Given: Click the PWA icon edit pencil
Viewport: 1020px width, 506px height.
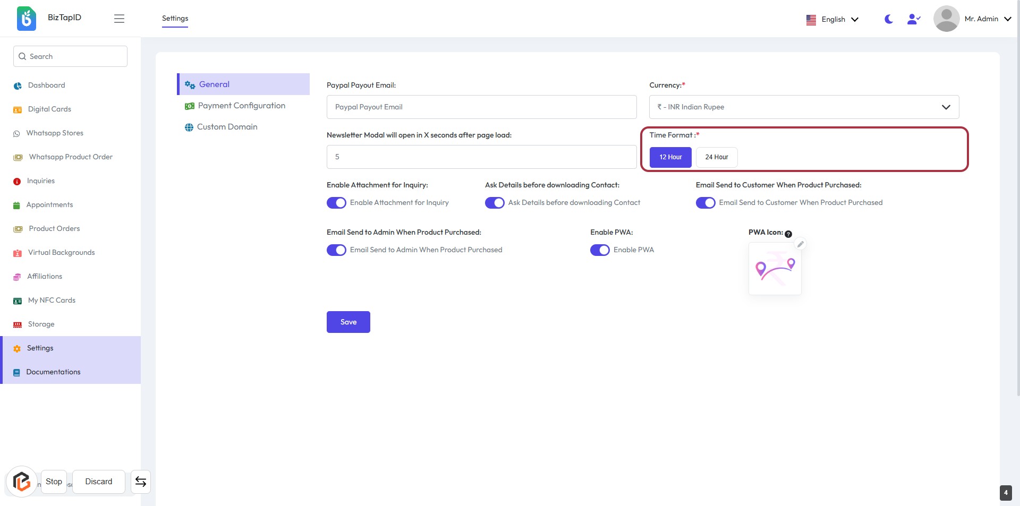Looking at the screenshot, I should [800, 244].
